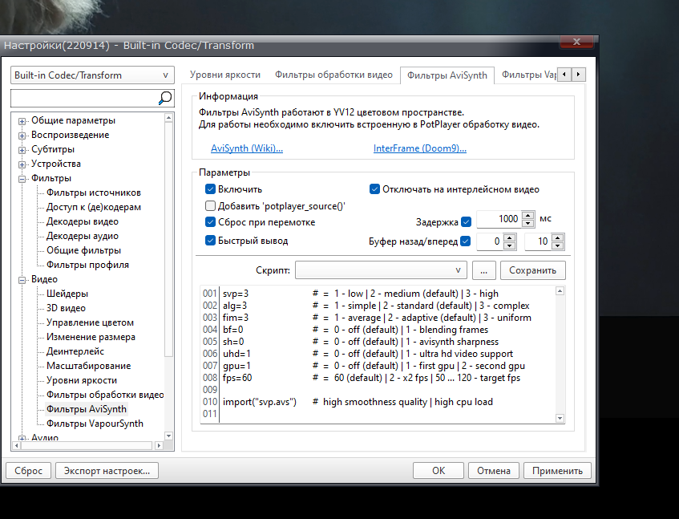Expand 'Аудио' tree node

[x=22, y=438]
